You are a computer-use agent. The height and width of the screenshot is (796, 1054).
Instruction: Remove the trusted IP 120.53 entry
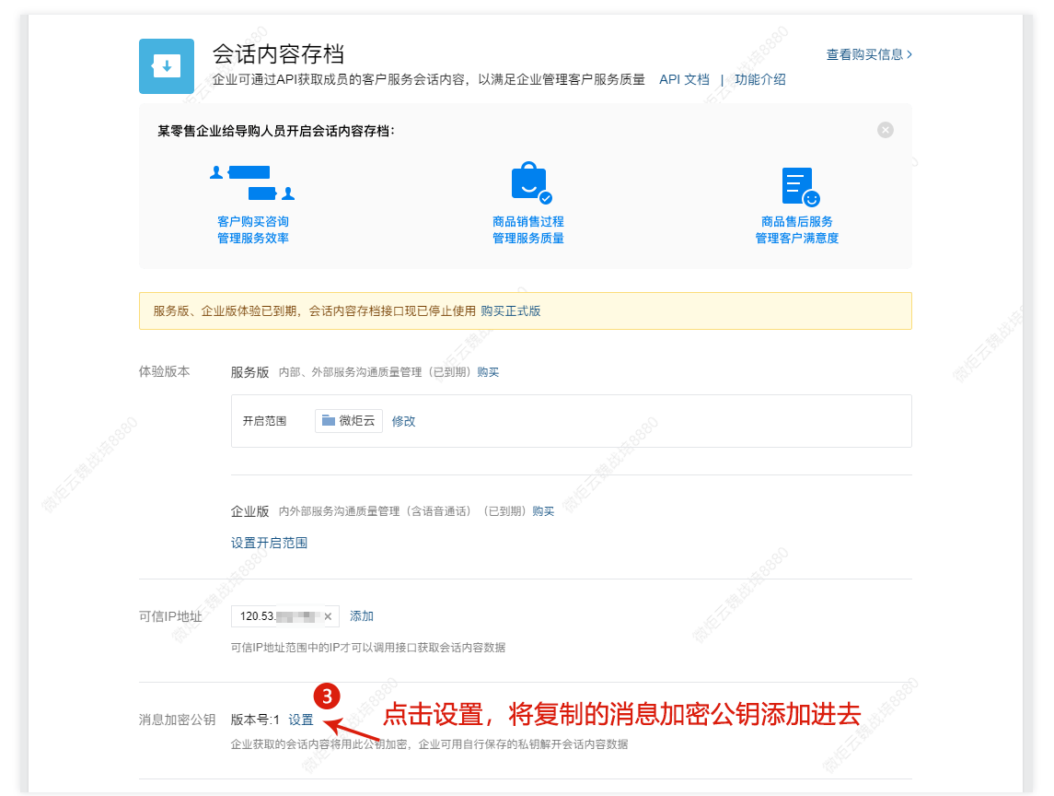328,616
